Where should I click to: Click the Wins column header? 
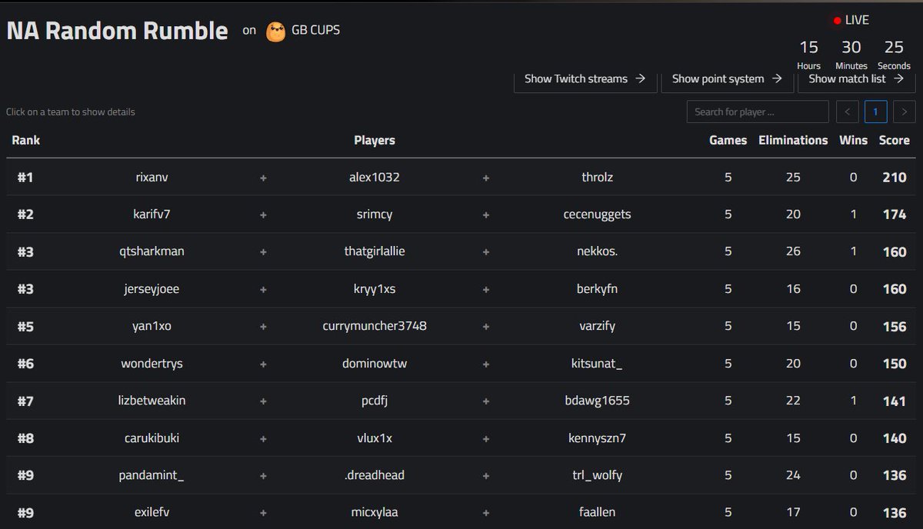pyautogui.click(x=853, y=140)
